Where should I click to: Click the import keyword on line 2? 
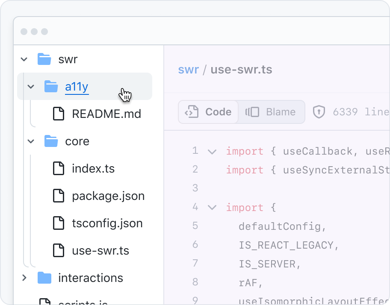tap(245, 170)
